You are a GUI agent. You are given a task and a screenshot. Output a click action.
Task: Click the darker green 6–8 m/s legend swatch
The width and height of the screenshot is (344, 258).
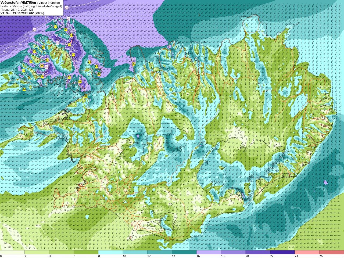86,253
